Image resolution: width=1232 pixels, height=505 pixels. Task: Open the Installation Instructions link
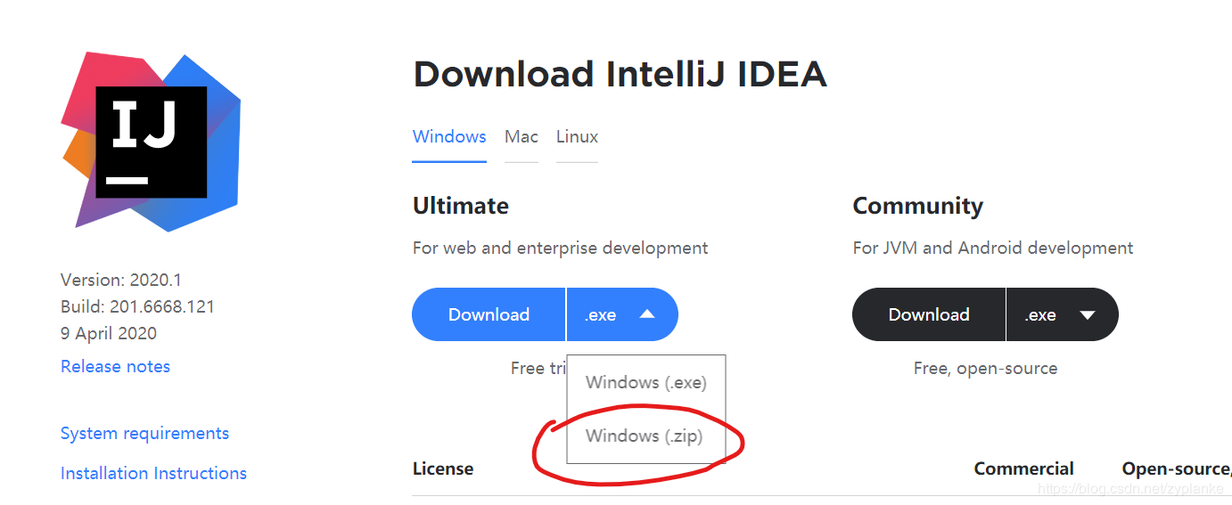[x=153, y=473]
